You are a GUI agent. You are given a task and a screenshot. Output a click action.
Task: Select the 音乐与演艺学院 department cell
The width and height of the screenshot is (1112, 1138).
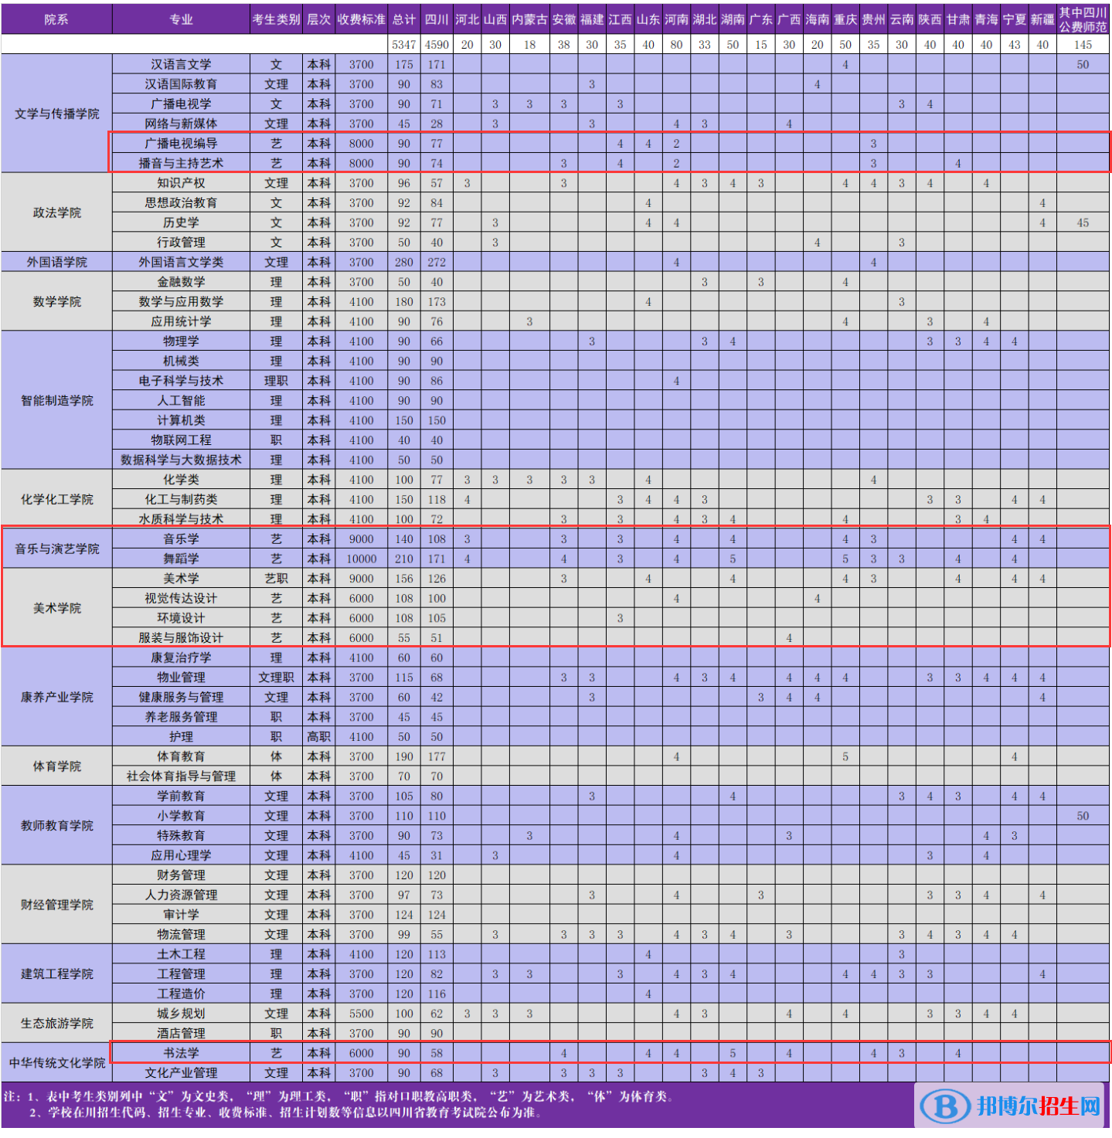coord(56,549)
